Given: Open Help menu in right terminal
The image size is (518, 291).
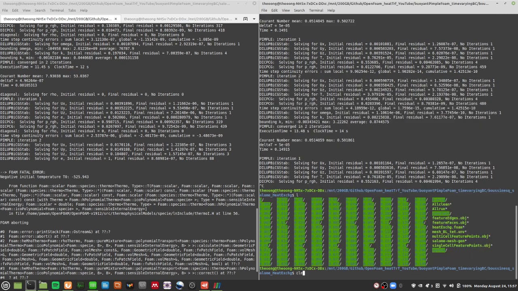Looking at the screenshot, I should tap(331, 10).
